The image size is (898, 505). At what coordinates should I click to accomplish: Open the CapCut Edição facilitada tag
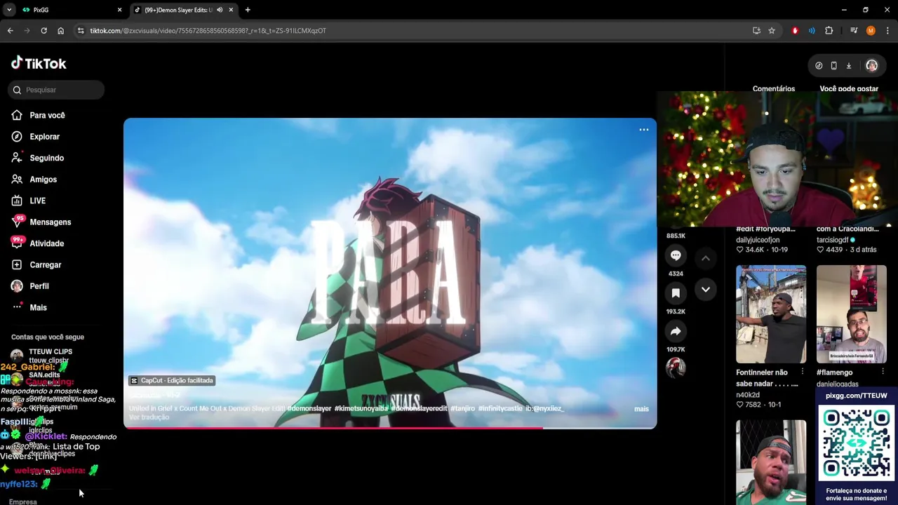click(172, 381)
